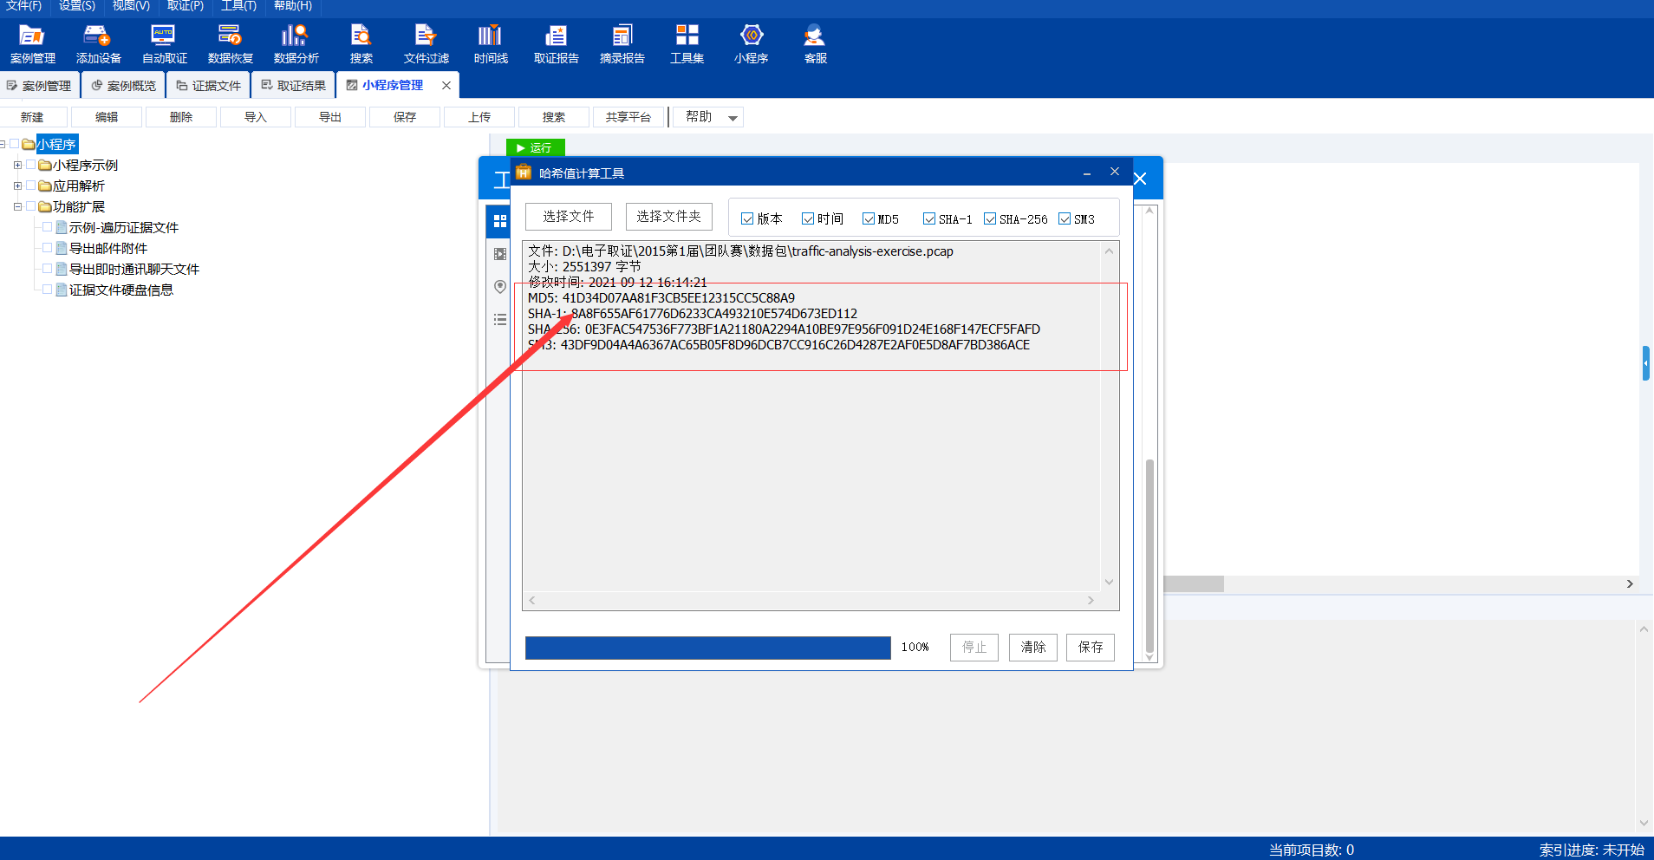Click the film icon in the dialog sidebar
The image size is (1654, 860).
pos(499,254)
